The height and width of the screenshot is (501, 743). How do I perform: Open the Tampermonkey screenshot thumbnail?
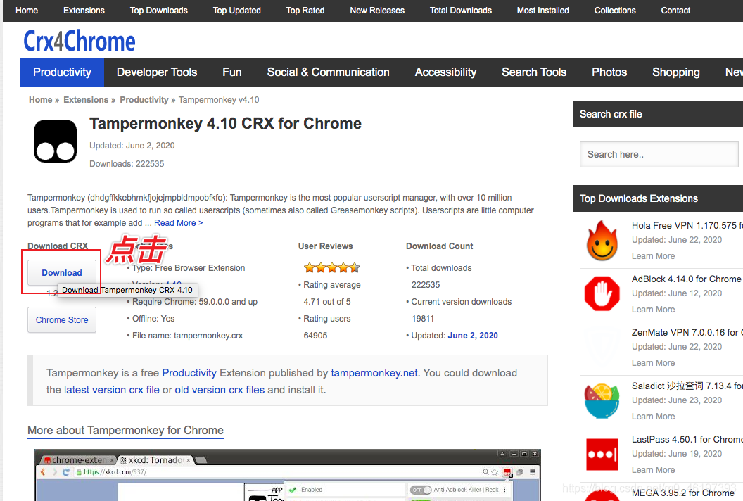coord(288,475)
